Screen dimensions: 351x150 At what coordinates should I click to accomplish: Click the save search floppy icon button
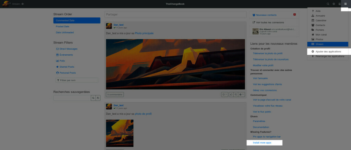click(98, 98)
